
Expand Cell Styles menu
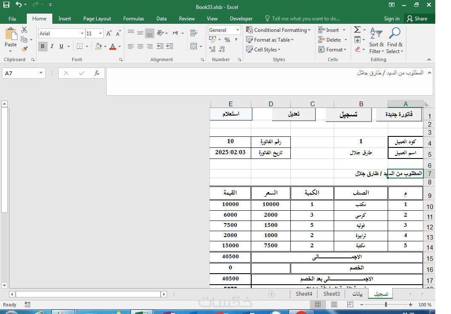(x=263, y=49)
